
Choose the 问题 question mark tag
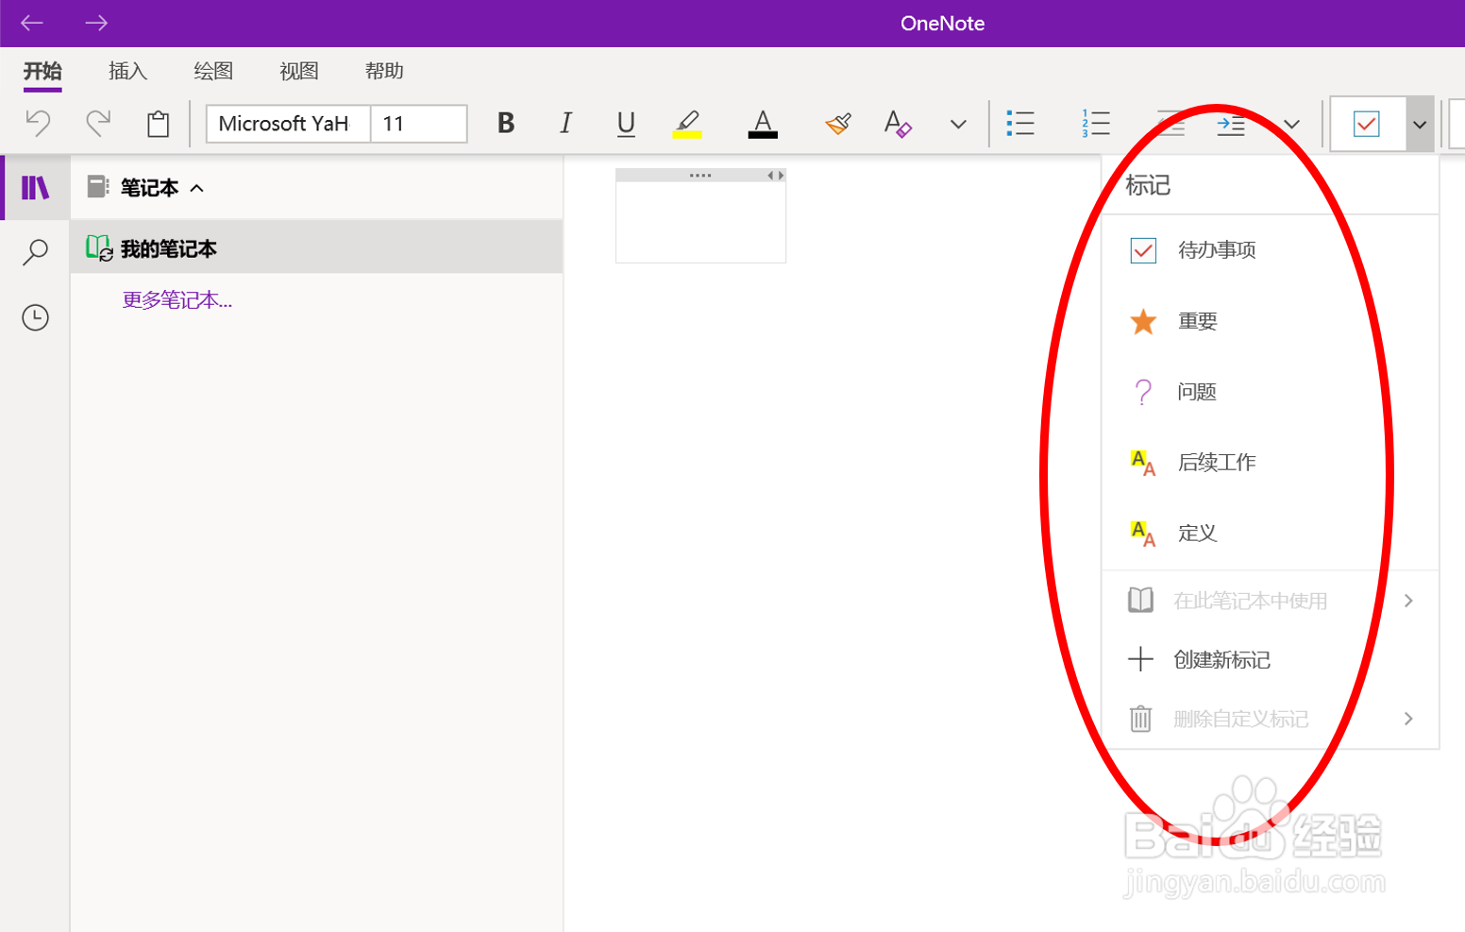click(x=1270, y=392)
